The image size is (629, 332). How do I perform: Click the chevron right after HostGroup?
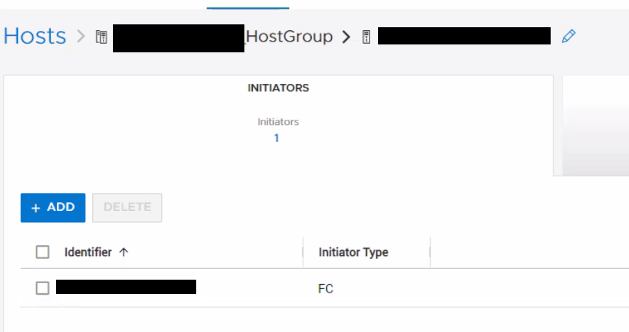coord(346,37)
